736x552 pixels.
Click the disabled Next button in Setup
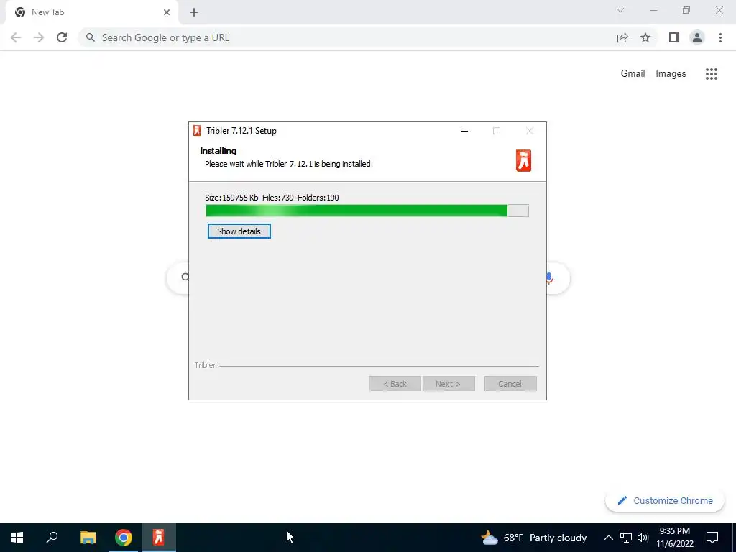(448, 384)
